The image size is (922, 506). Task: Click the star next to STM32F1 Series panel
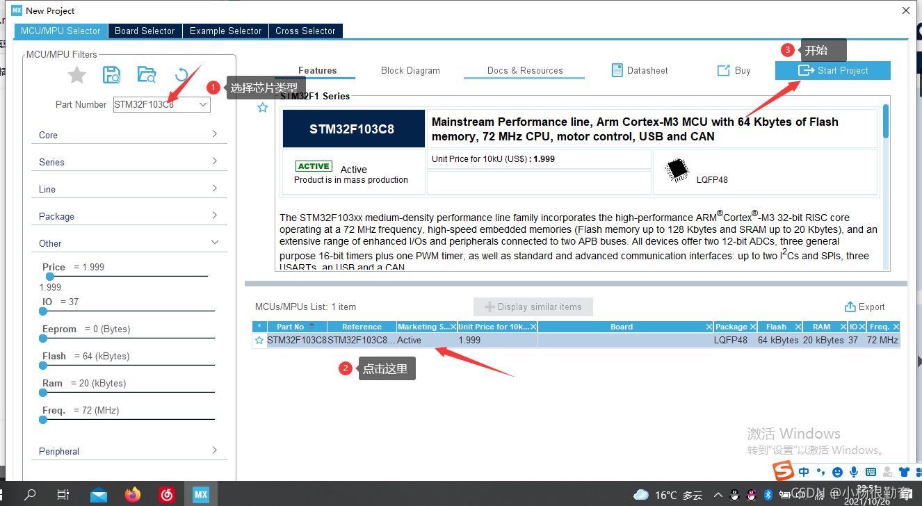pos(262,108)
